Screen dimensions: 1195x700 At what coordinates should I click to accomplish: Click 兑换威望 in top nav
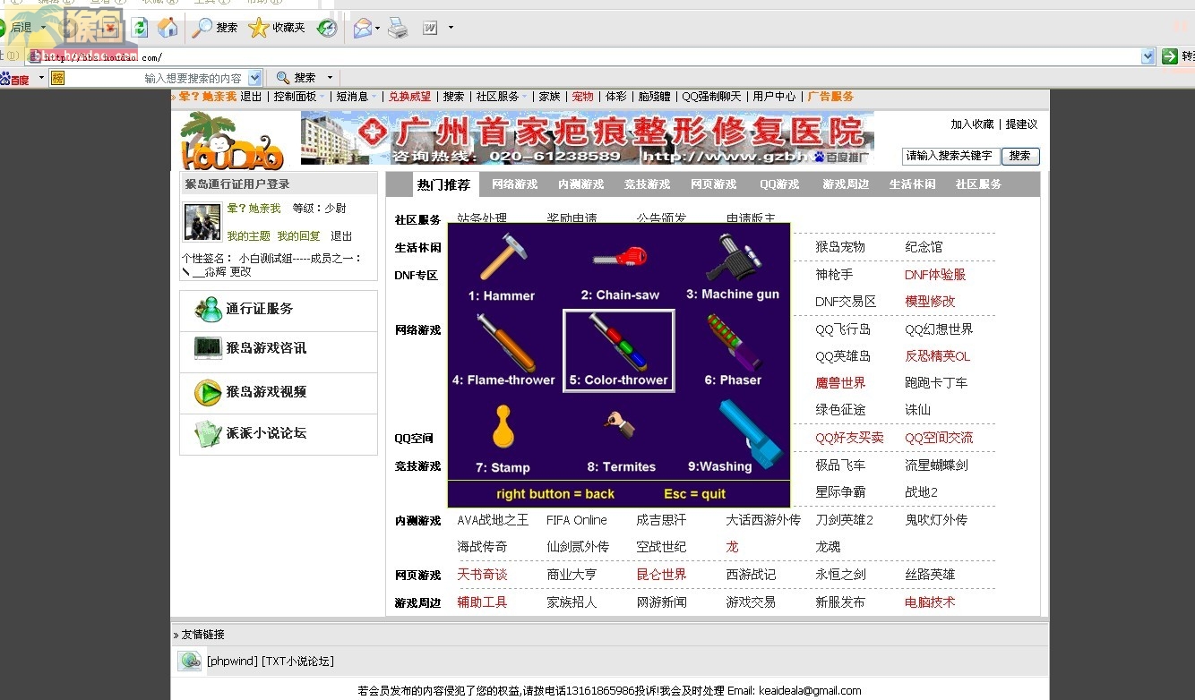[x=409, y=97]
